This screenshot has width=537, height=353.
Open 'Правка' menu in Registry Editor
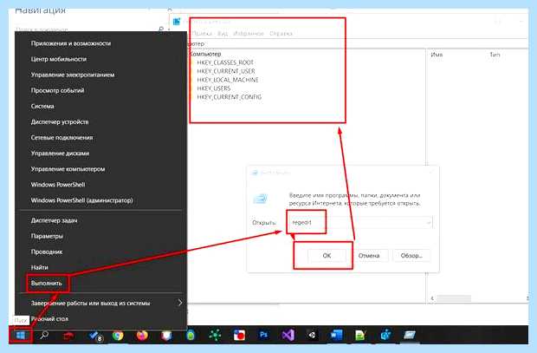[x=202, y=33]
